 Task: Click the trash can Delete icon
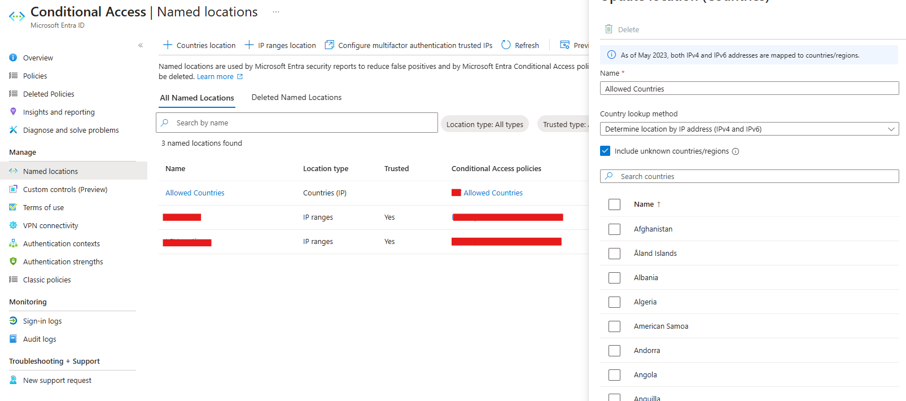pos(609,29)
